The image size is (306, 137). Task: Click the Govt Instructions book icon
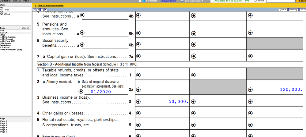tap(182, 1)
